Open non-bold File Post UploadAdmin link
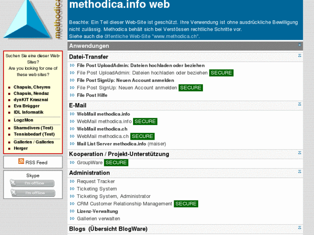This screenshot has height=235, width=314. pos(142,73)
